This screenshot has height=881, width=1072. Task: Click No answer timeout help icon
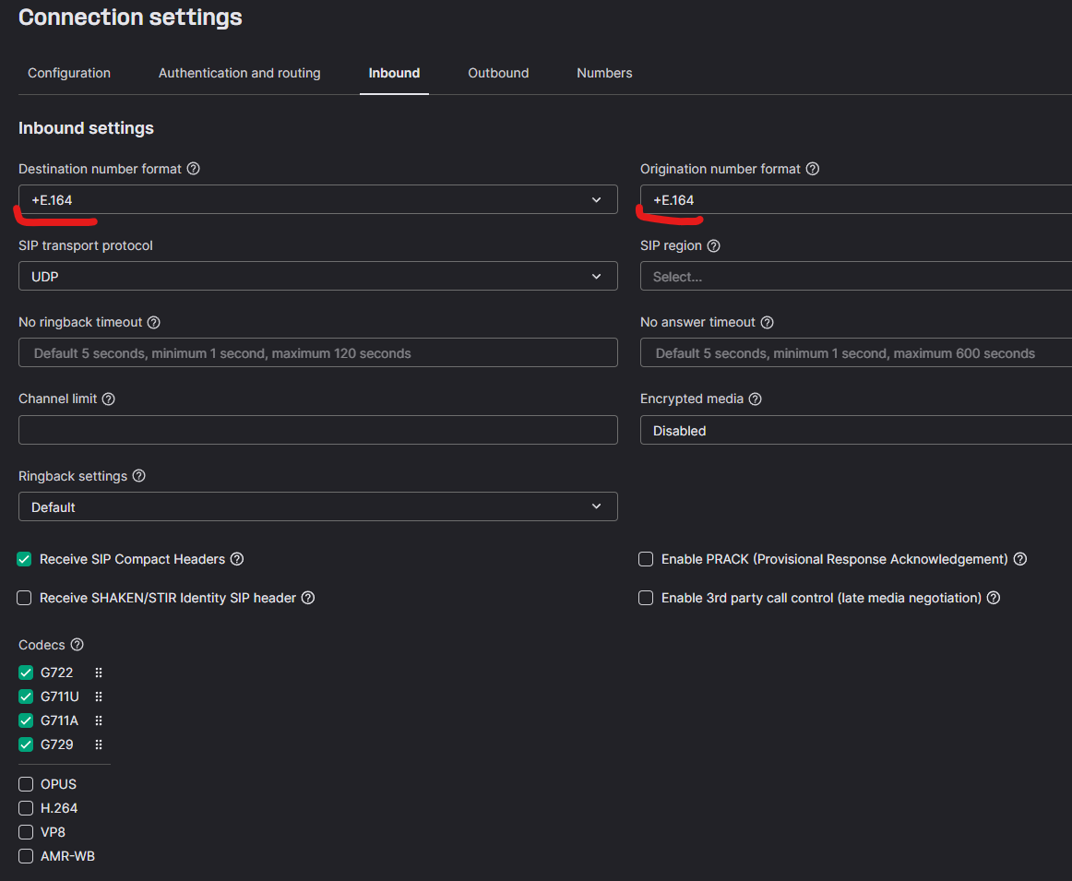[x=767, y=323]
